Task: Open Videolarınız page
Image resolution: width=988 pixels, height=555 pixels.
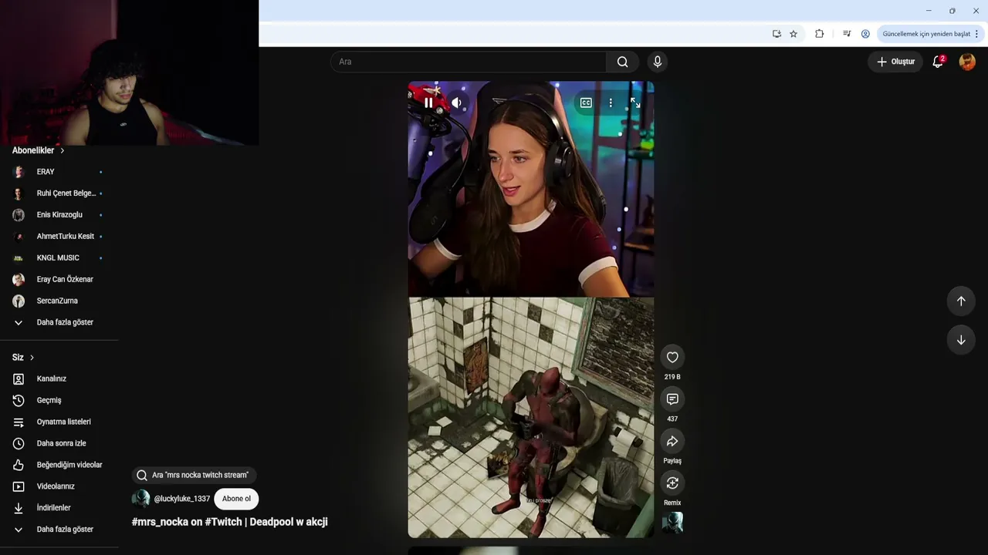Action: [x=59, y=486]
